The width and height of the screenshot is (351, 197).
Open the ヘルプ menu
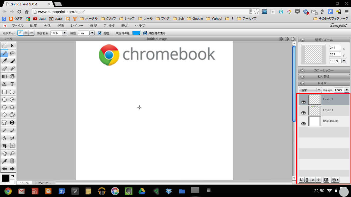(140, 26)
